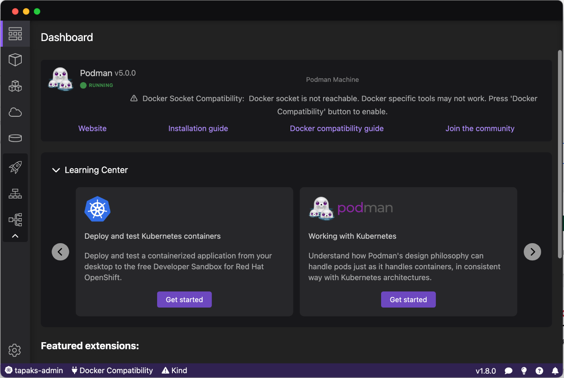Open Join the community link
This screenshot has height=378, width=564.
pyautogui.click(x=480, y=128)
